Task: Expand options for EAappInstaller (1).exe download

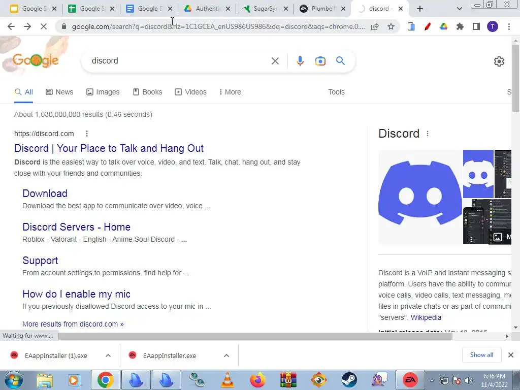Action: point(108,355)
